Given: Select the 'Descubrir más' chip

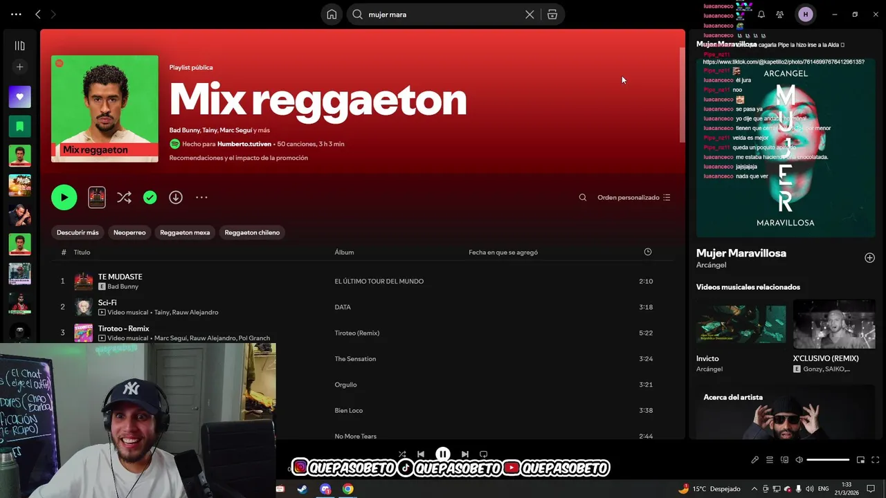Looking at the screenshot, I should click(x=78, y=232).
